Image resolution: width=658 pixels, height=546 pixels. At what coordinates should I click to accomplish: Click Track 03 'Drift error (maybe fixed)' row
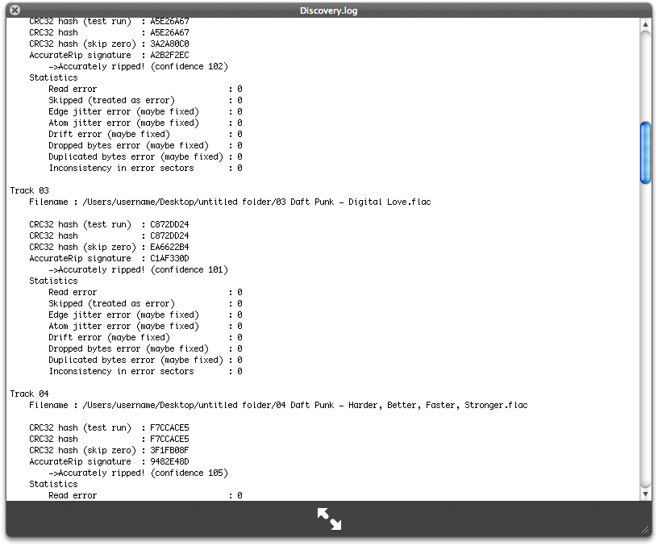coord(145,337)
